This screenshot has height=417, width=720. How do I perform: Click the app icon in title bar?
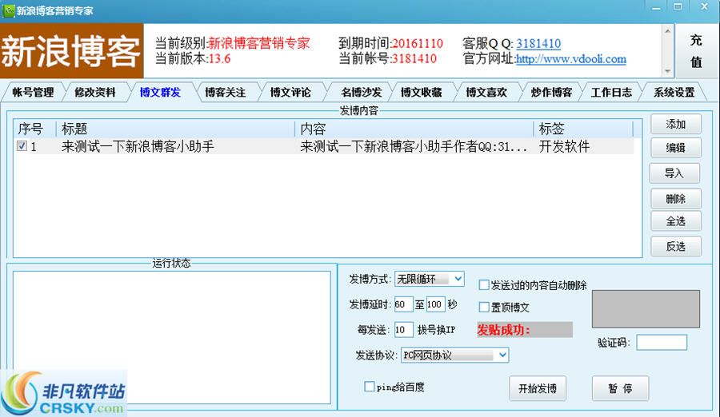[8, 10]
